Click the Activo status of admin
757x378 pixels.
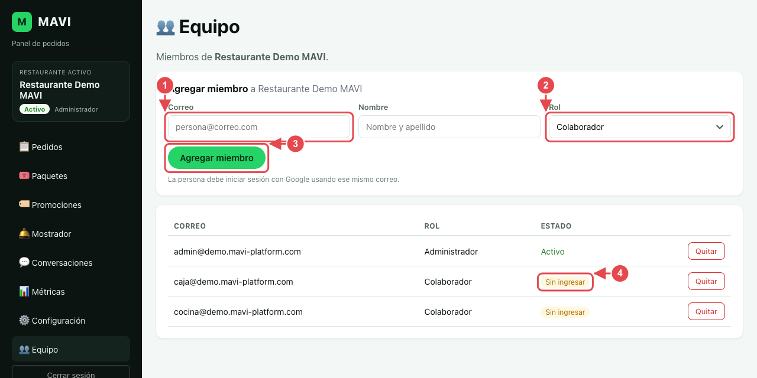coord(553,252)
